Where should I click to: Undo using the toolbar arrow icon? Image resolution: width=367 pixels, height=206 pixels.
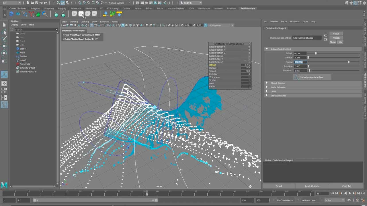pos(41,3)
